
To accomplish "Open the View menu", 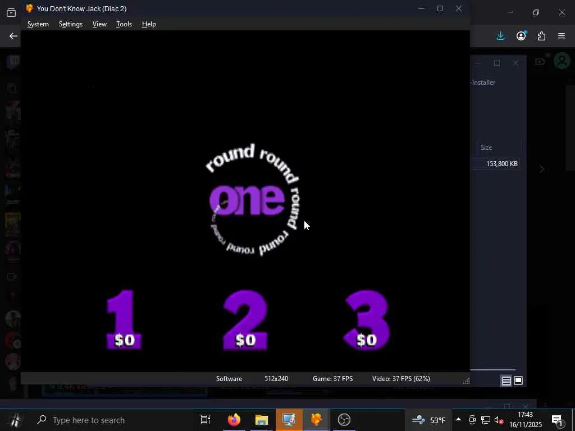I will 99,24.
